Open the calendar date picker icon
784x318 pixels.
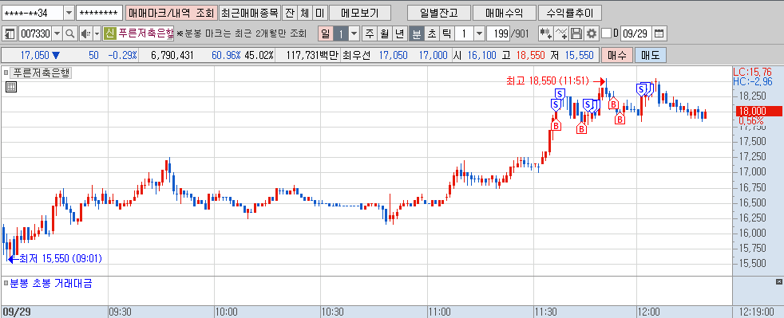coord(659,34)
